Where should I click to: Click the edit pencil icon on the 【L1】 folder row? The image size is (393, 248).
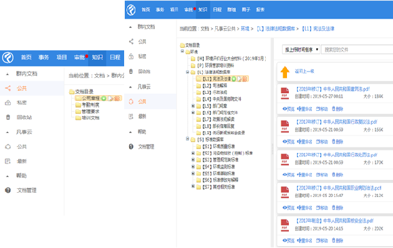point(239,79)
